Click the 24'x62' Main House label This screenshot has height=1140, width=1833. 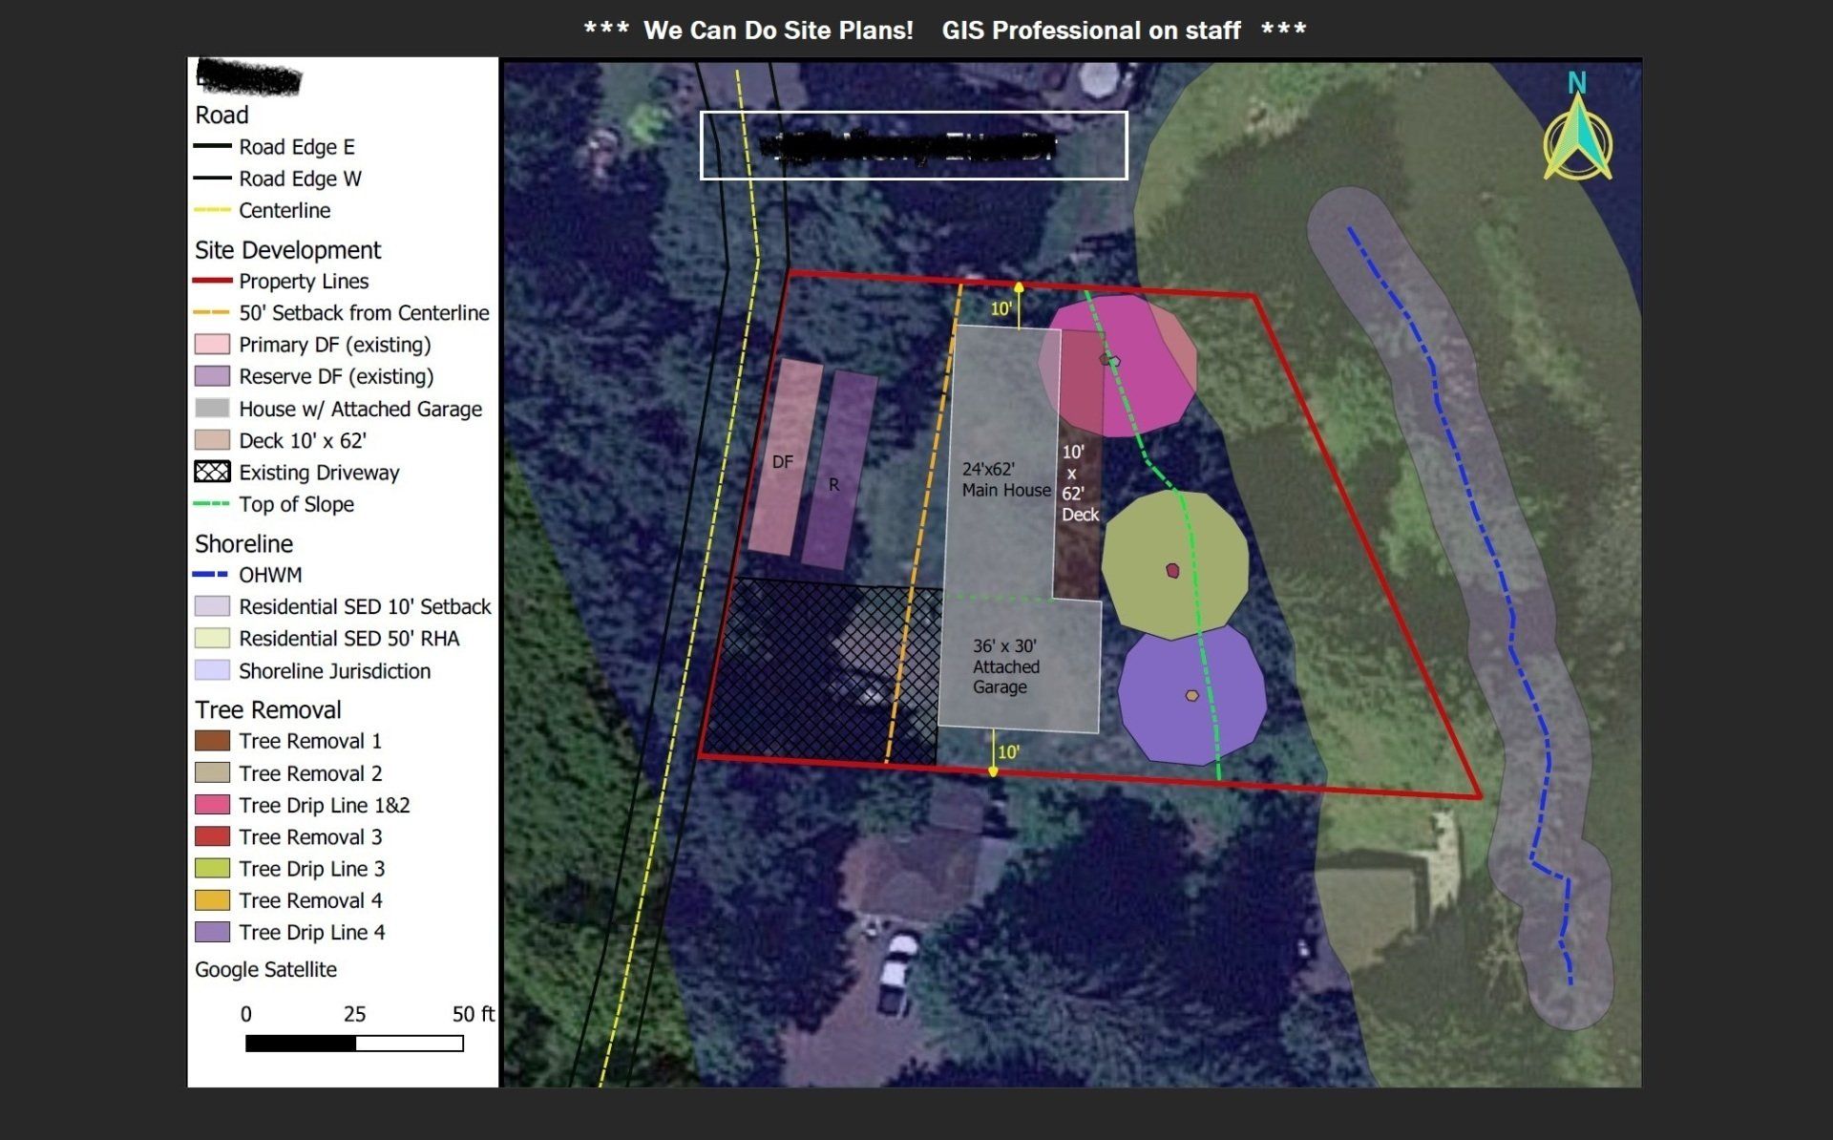(1004, 479)
